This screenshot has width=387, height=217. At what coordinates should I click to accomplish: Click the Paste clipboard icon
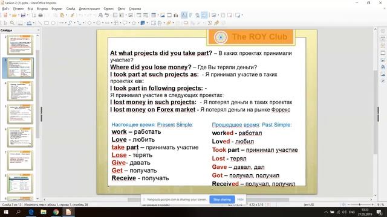(62, 15)
